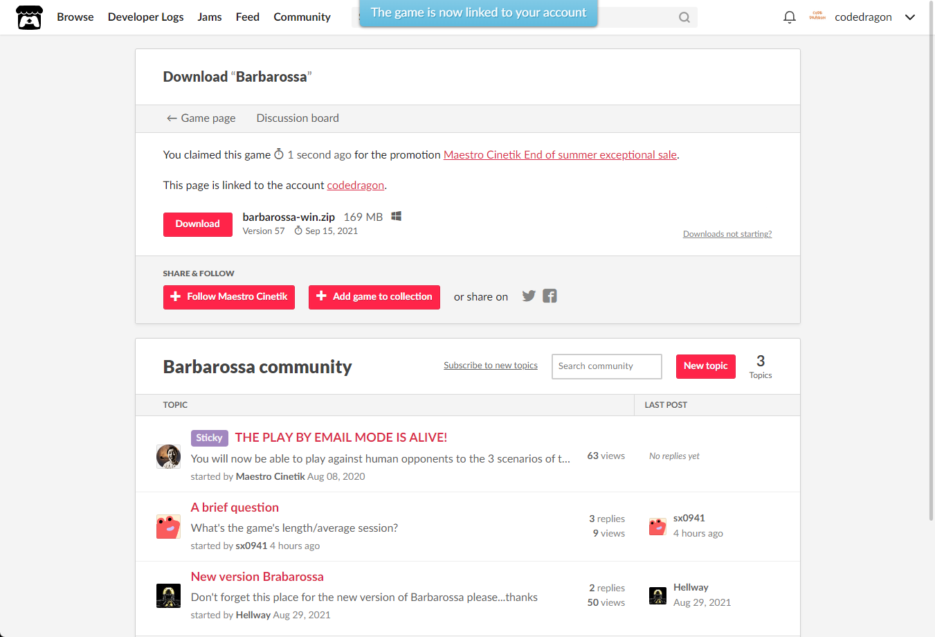Focus the Search community field
The width and height of the screenshot is (935, 637).
coord(607,366)
